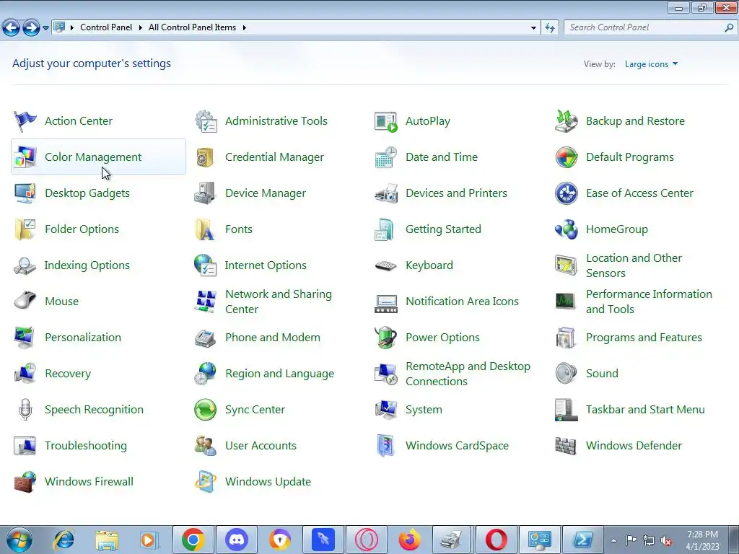
Task: Refresh the Control Panel view
Action: [549, 28]
